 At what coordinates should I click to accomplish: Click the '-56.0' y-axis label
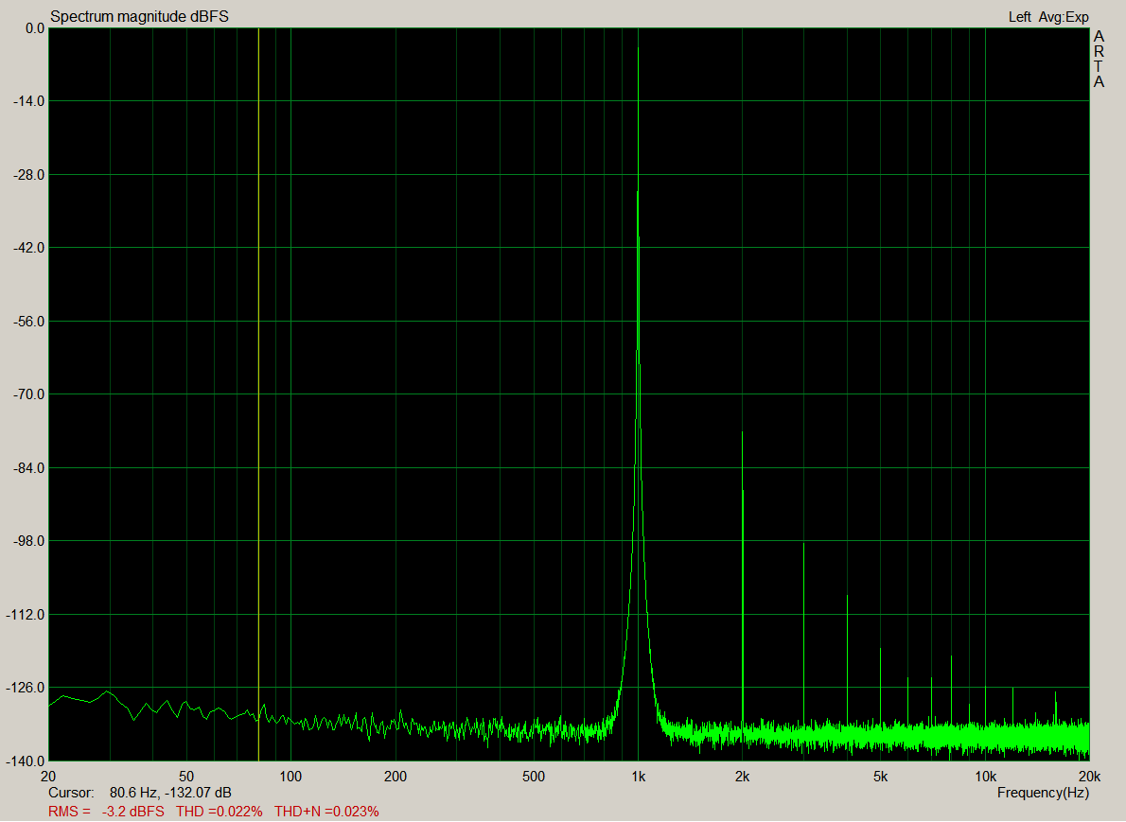pyautogui.click(x=28, y=321)
